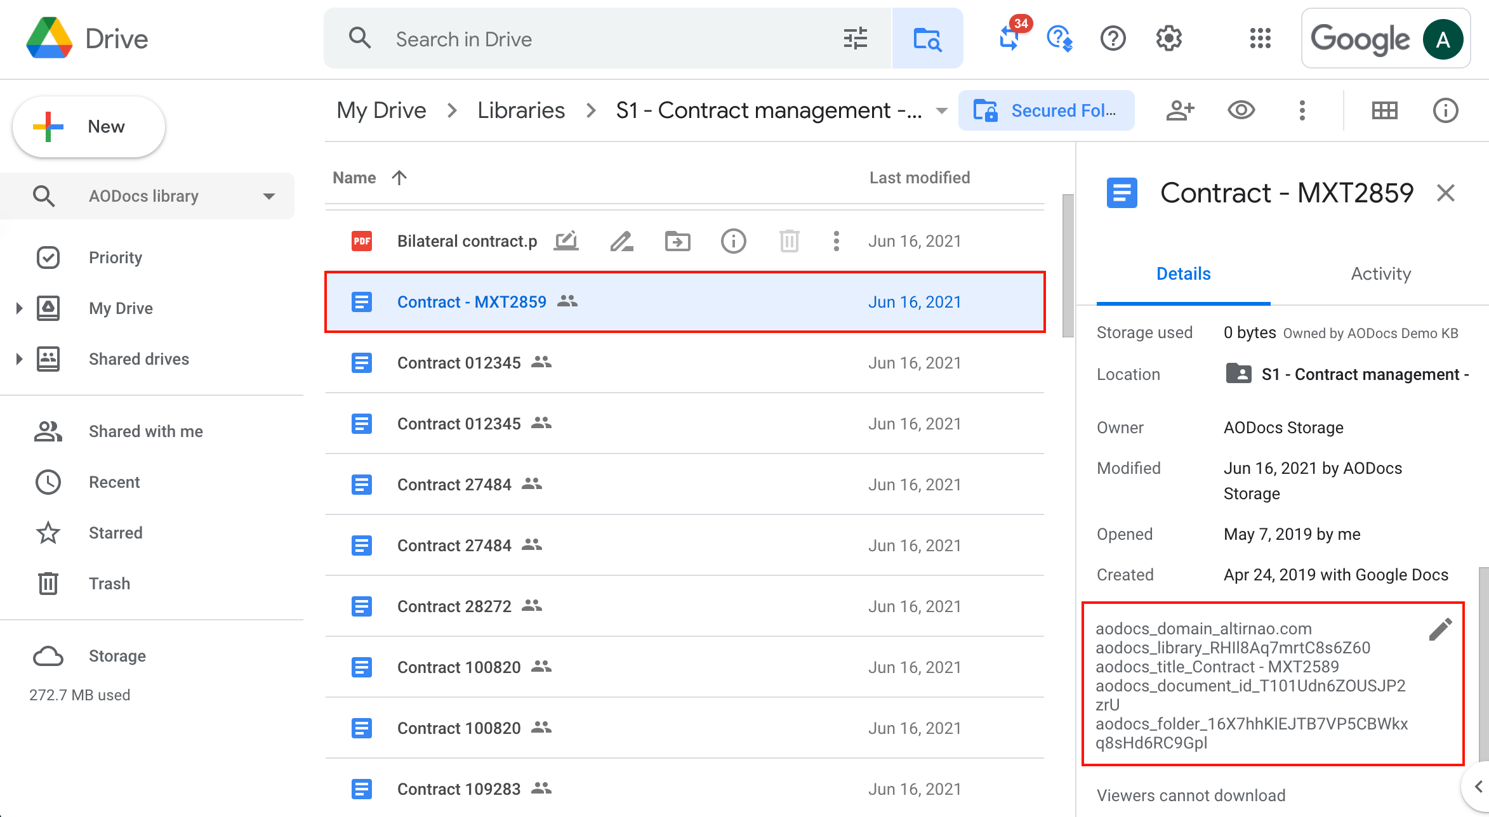This screenshot has height=817, width=1489.
Task: Click the delete trash icon for Bilateral contract
Action: [790, 240]
